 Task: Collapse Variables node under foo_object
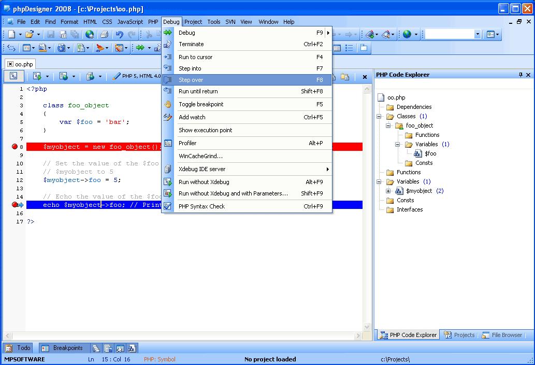[398, 145]
